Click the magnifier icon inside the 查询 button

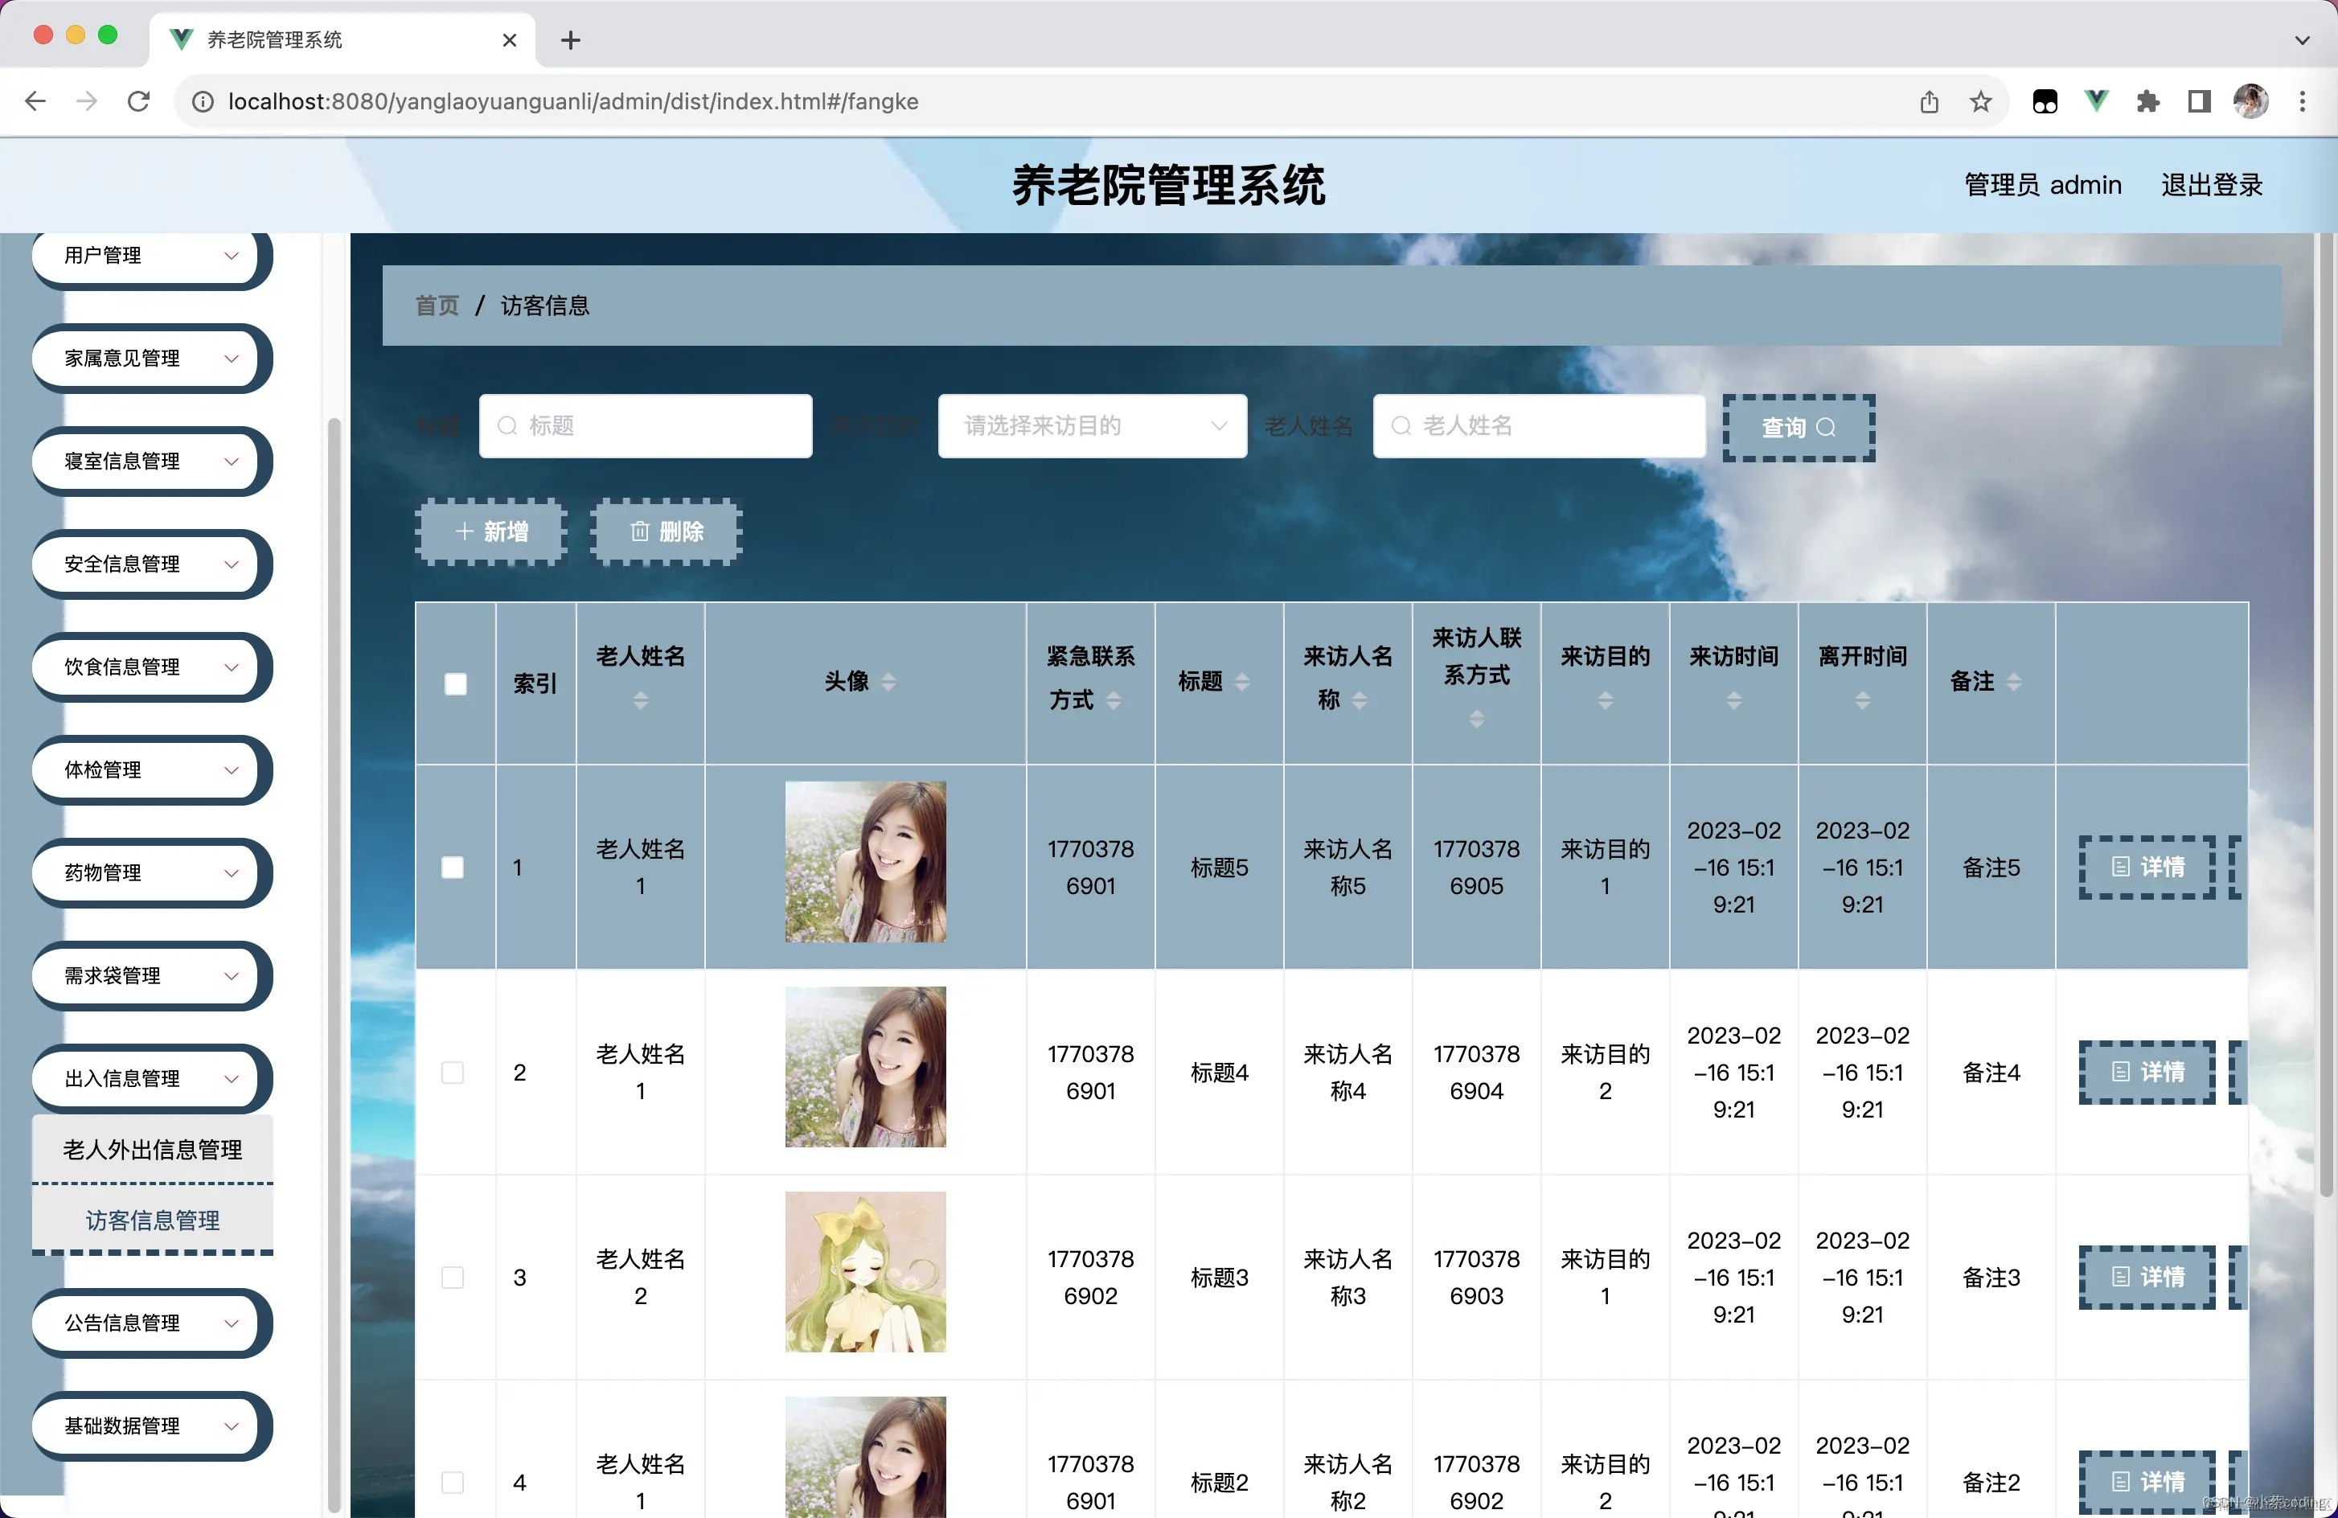coord(1828,428)
